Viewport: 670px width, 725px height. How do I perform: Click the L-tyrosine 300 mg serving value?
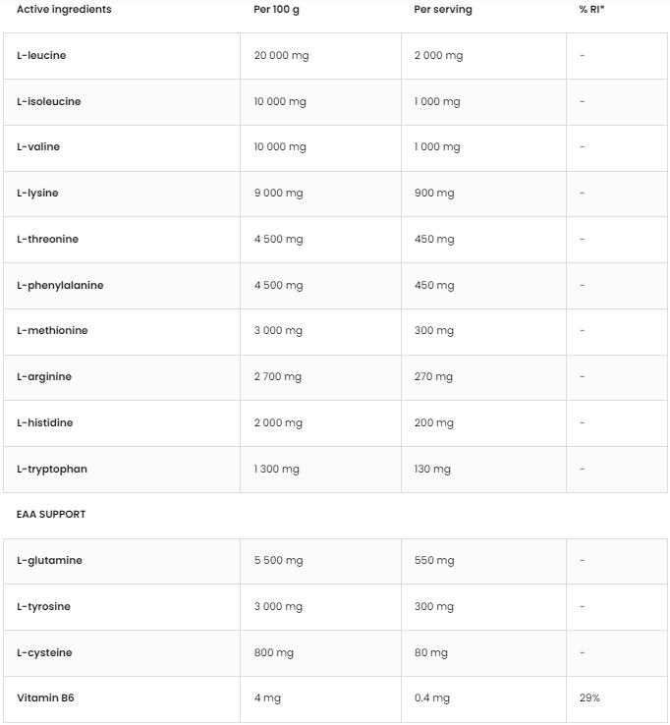click(434, 607)
